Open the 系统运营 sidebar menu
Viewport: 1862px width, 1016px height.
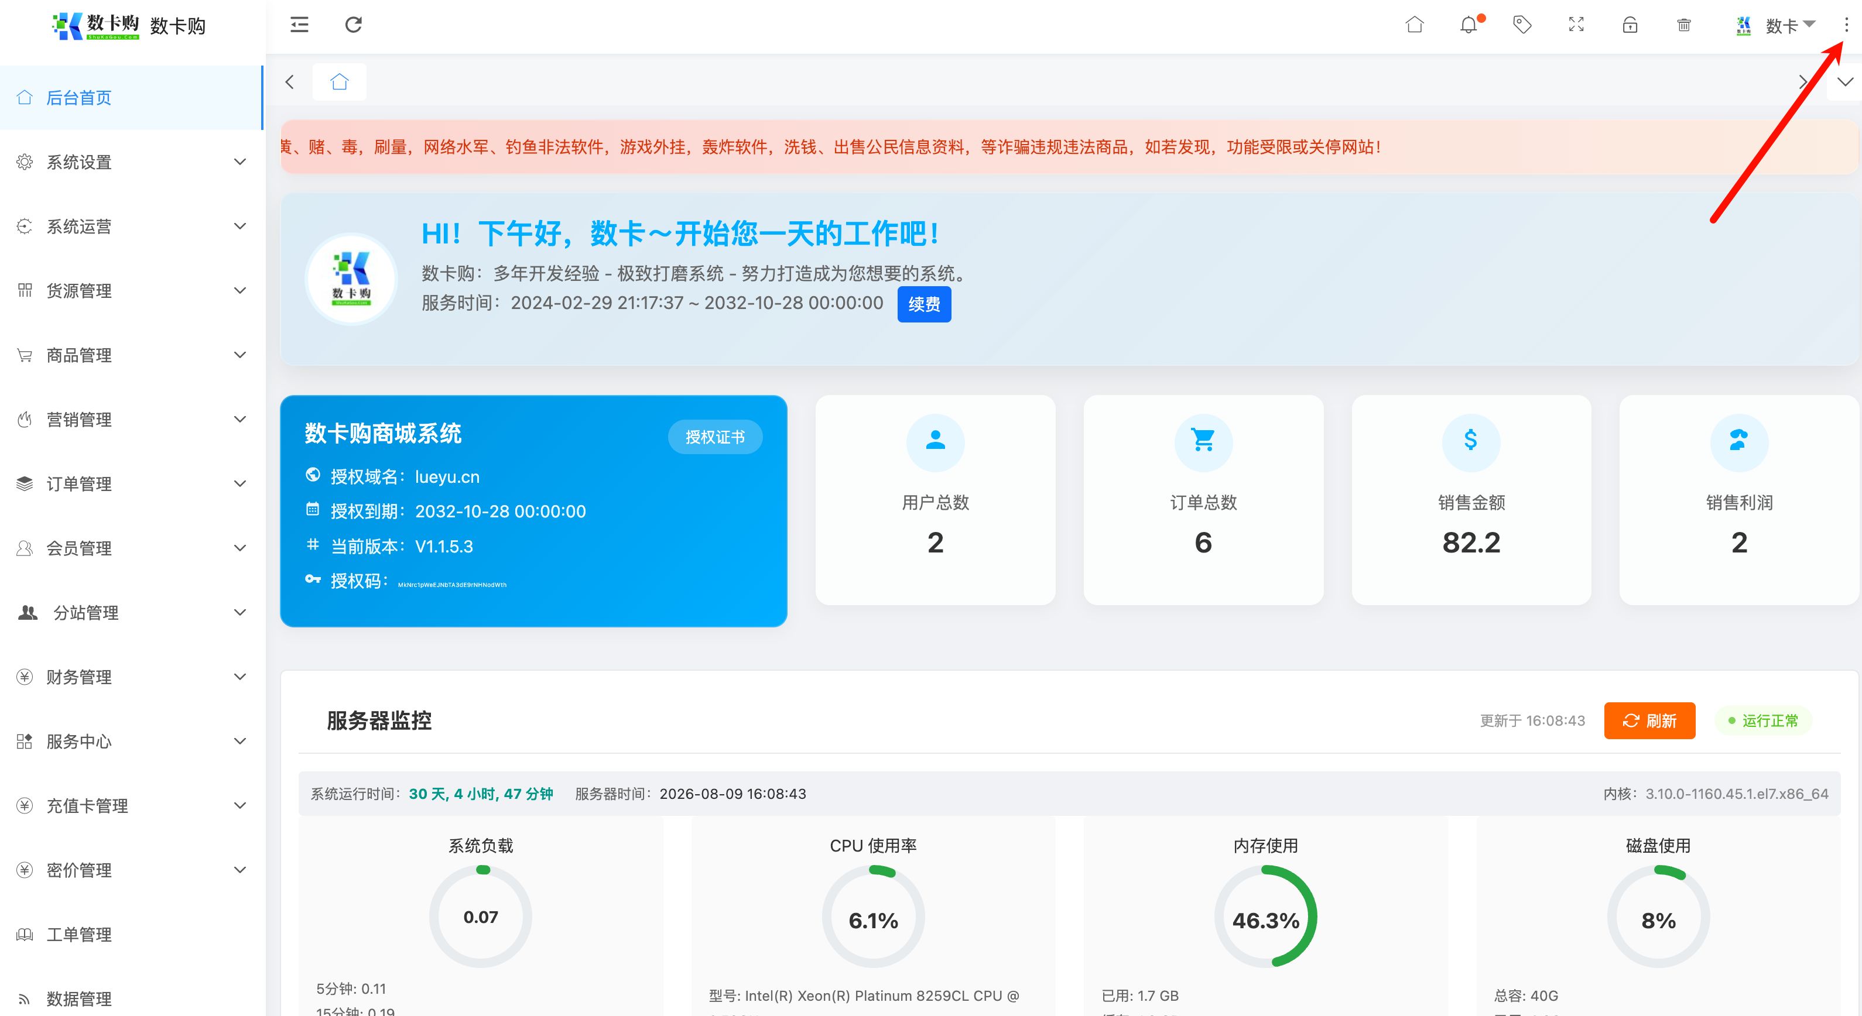pos(132,226)
